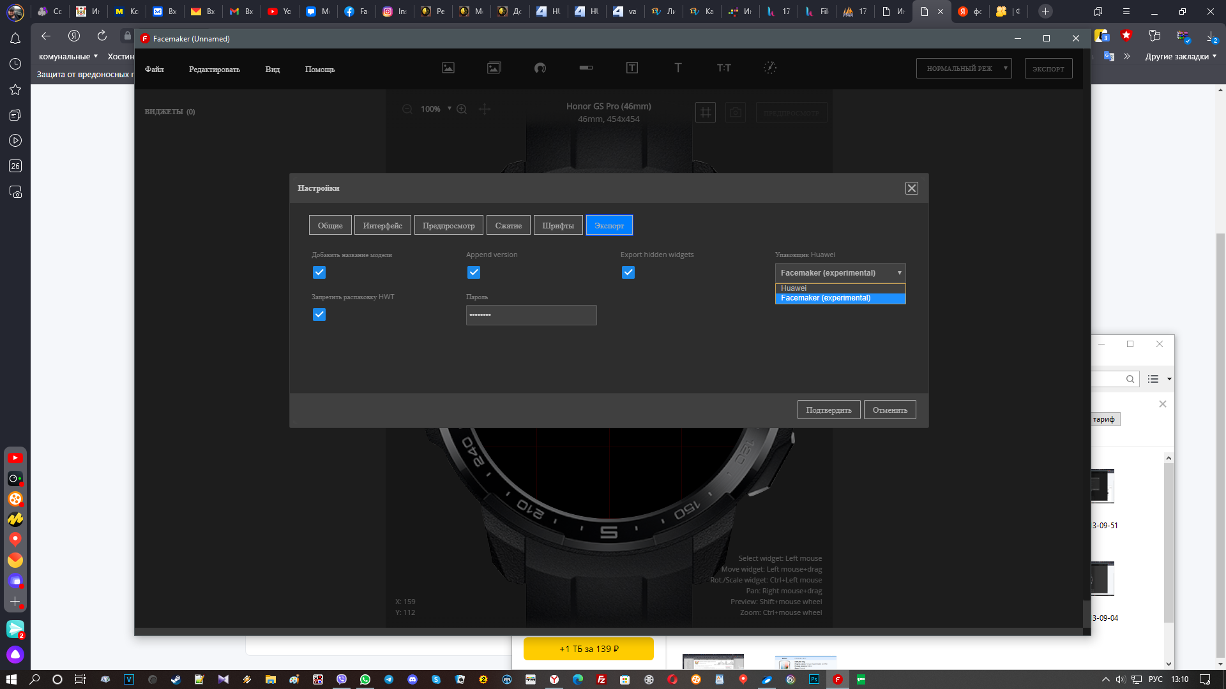
Task: Open Telegram from the taskbar
Action: pyautogui.click(x=389, y=679)
